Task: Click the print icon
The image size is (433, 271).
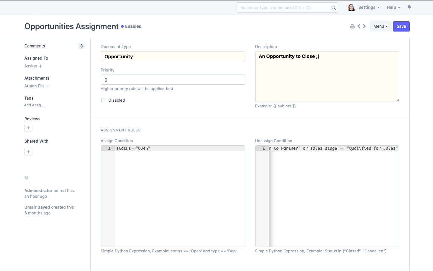Action: pos(352,26)
